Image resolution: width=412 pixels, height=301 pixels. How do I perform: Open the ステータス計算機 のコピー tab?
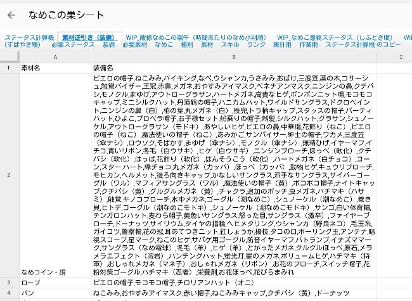[363, 44]
